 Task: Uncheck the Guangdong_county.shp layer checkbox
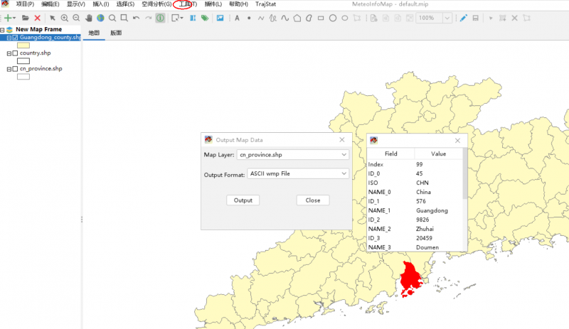coord(15,37)
